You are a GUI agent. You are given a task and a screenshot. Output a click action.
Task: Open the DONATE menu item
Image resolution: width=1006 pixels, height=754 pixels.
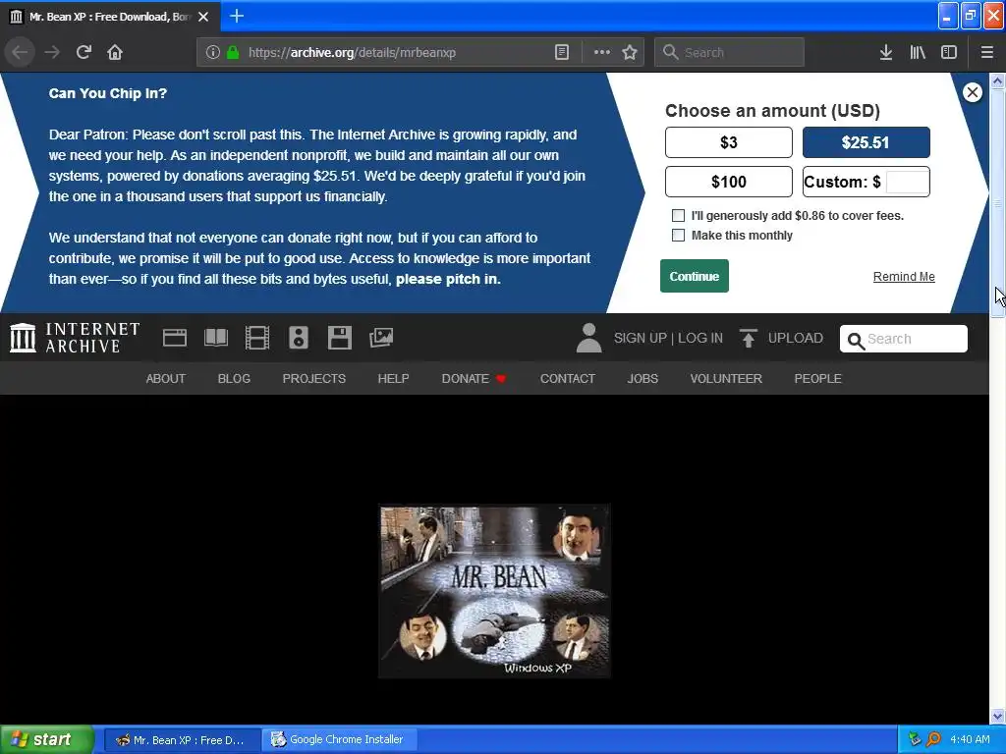[475, 378]
